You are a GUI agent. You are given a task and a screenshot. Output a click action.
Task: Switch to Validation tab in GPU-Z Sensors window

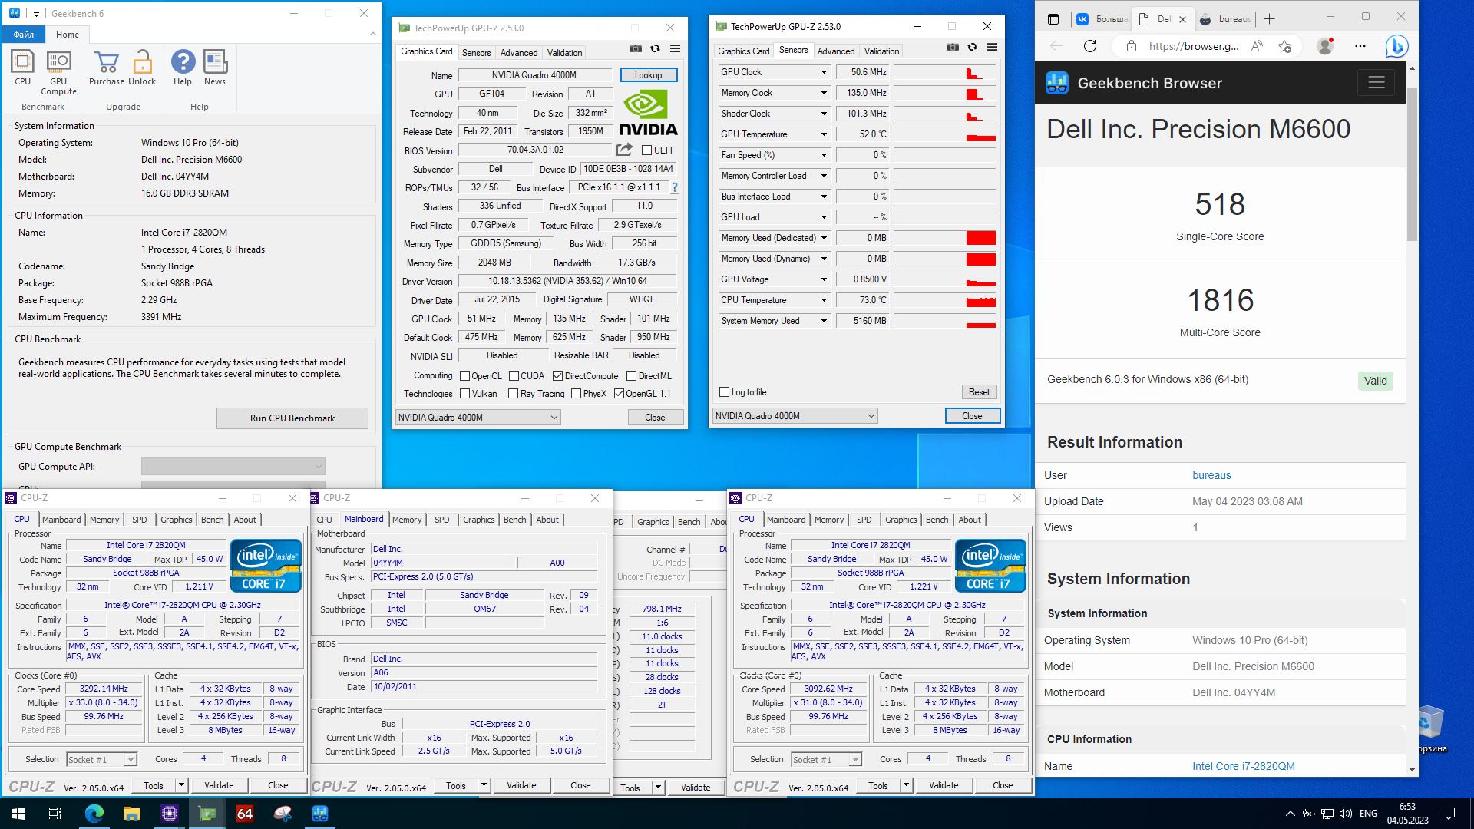(x=881, y=51)
